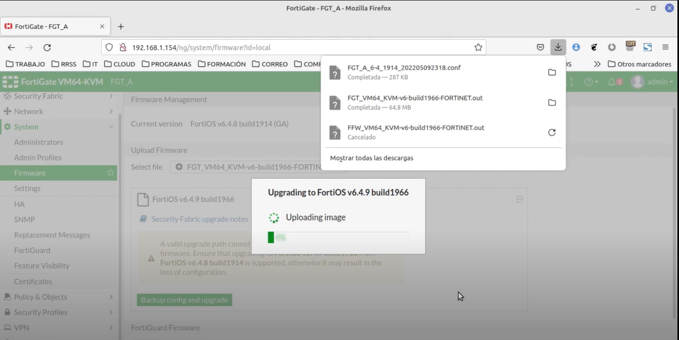Open RRSS bookmarks folder
679x340 pixels.
(64, 64)
